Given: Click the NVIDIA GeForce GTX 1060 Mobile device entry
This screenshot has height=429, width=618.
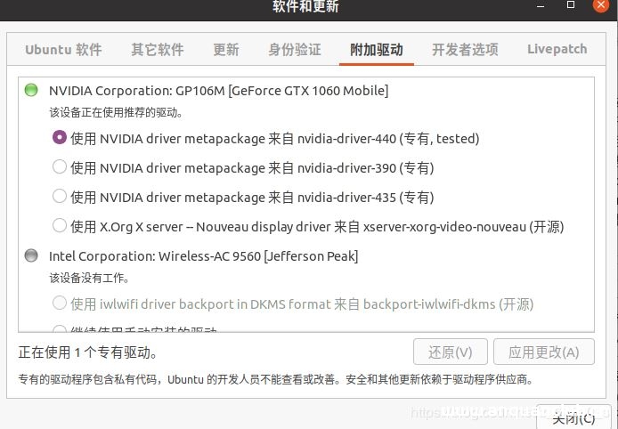Looking at the screenshot, I should point(218,90).
